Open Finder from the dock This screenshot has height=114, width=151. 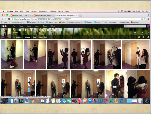[x=11, y=101]
